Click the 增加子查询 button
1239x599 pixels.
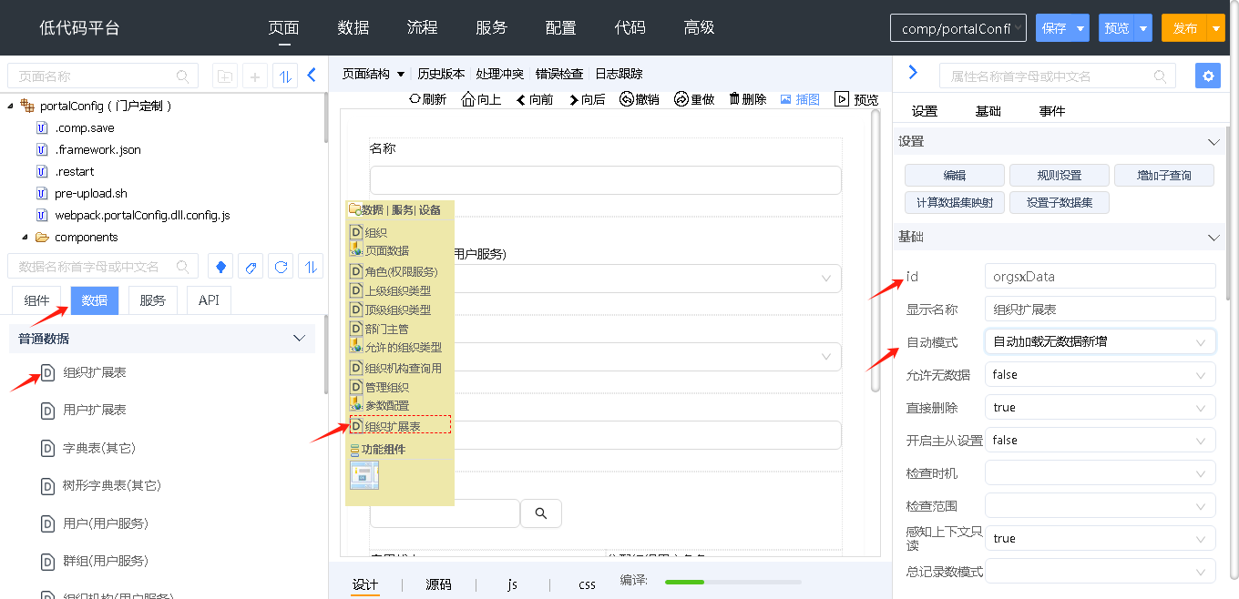[x=1164, y=175]
